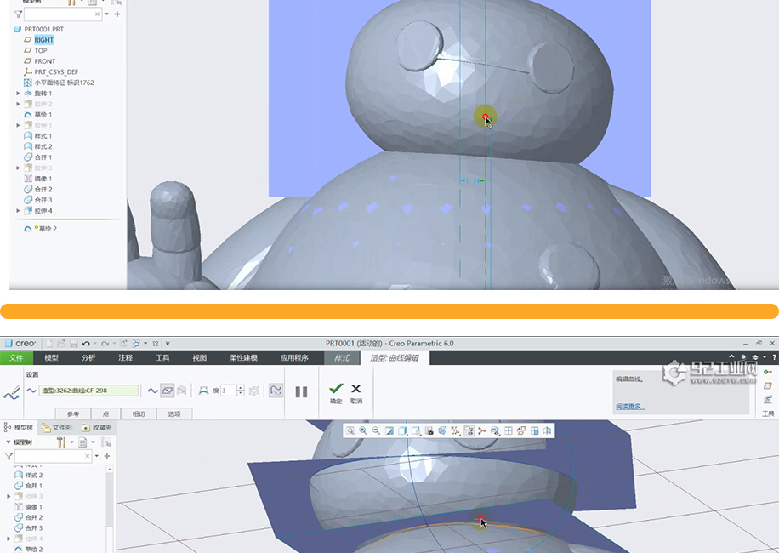Open the Customize Quick Access dropdown
Viewport: 779px width, 553px height.
click(168, 344)
